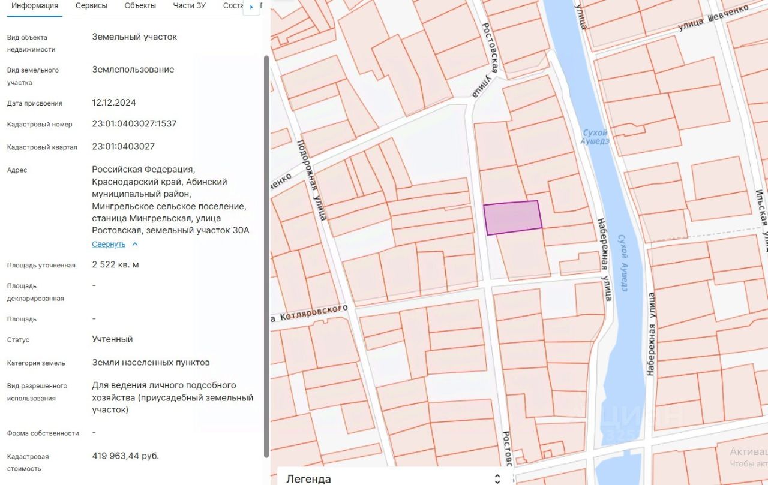
Task: Click the address text starting Российская Федерация
Action: point(170,200)
